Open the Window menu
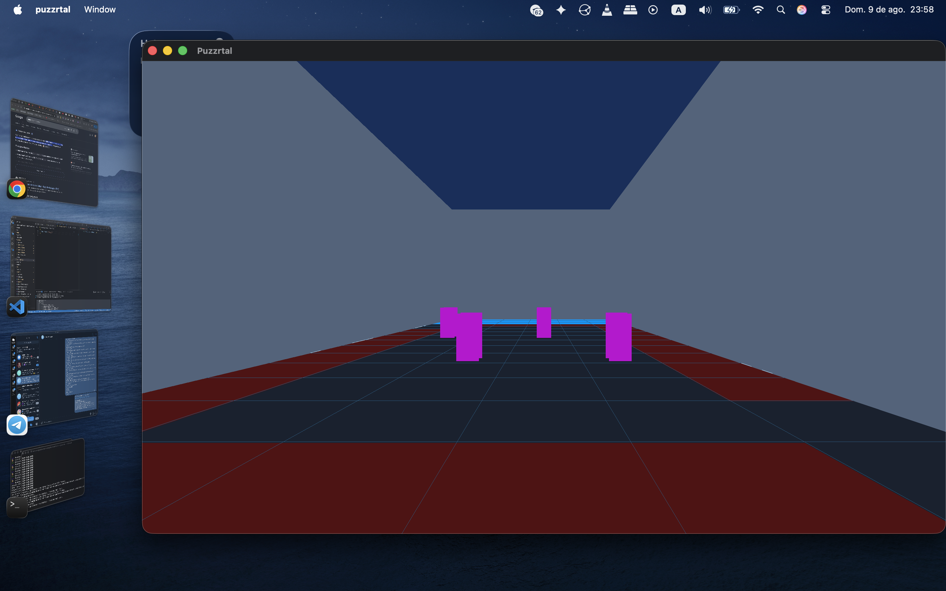Viewport: 946px width, 591px height. click(x=100, y=10)
